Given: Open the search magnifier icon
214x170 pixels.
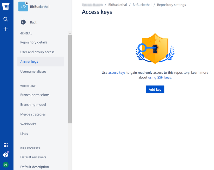Looking at the screenshot, I should pyautogui.click(x=6, y=19).
